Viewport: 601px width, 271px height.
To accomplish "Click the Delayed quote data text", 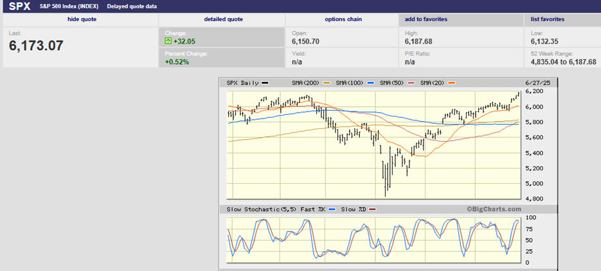I will coord(132,6).
